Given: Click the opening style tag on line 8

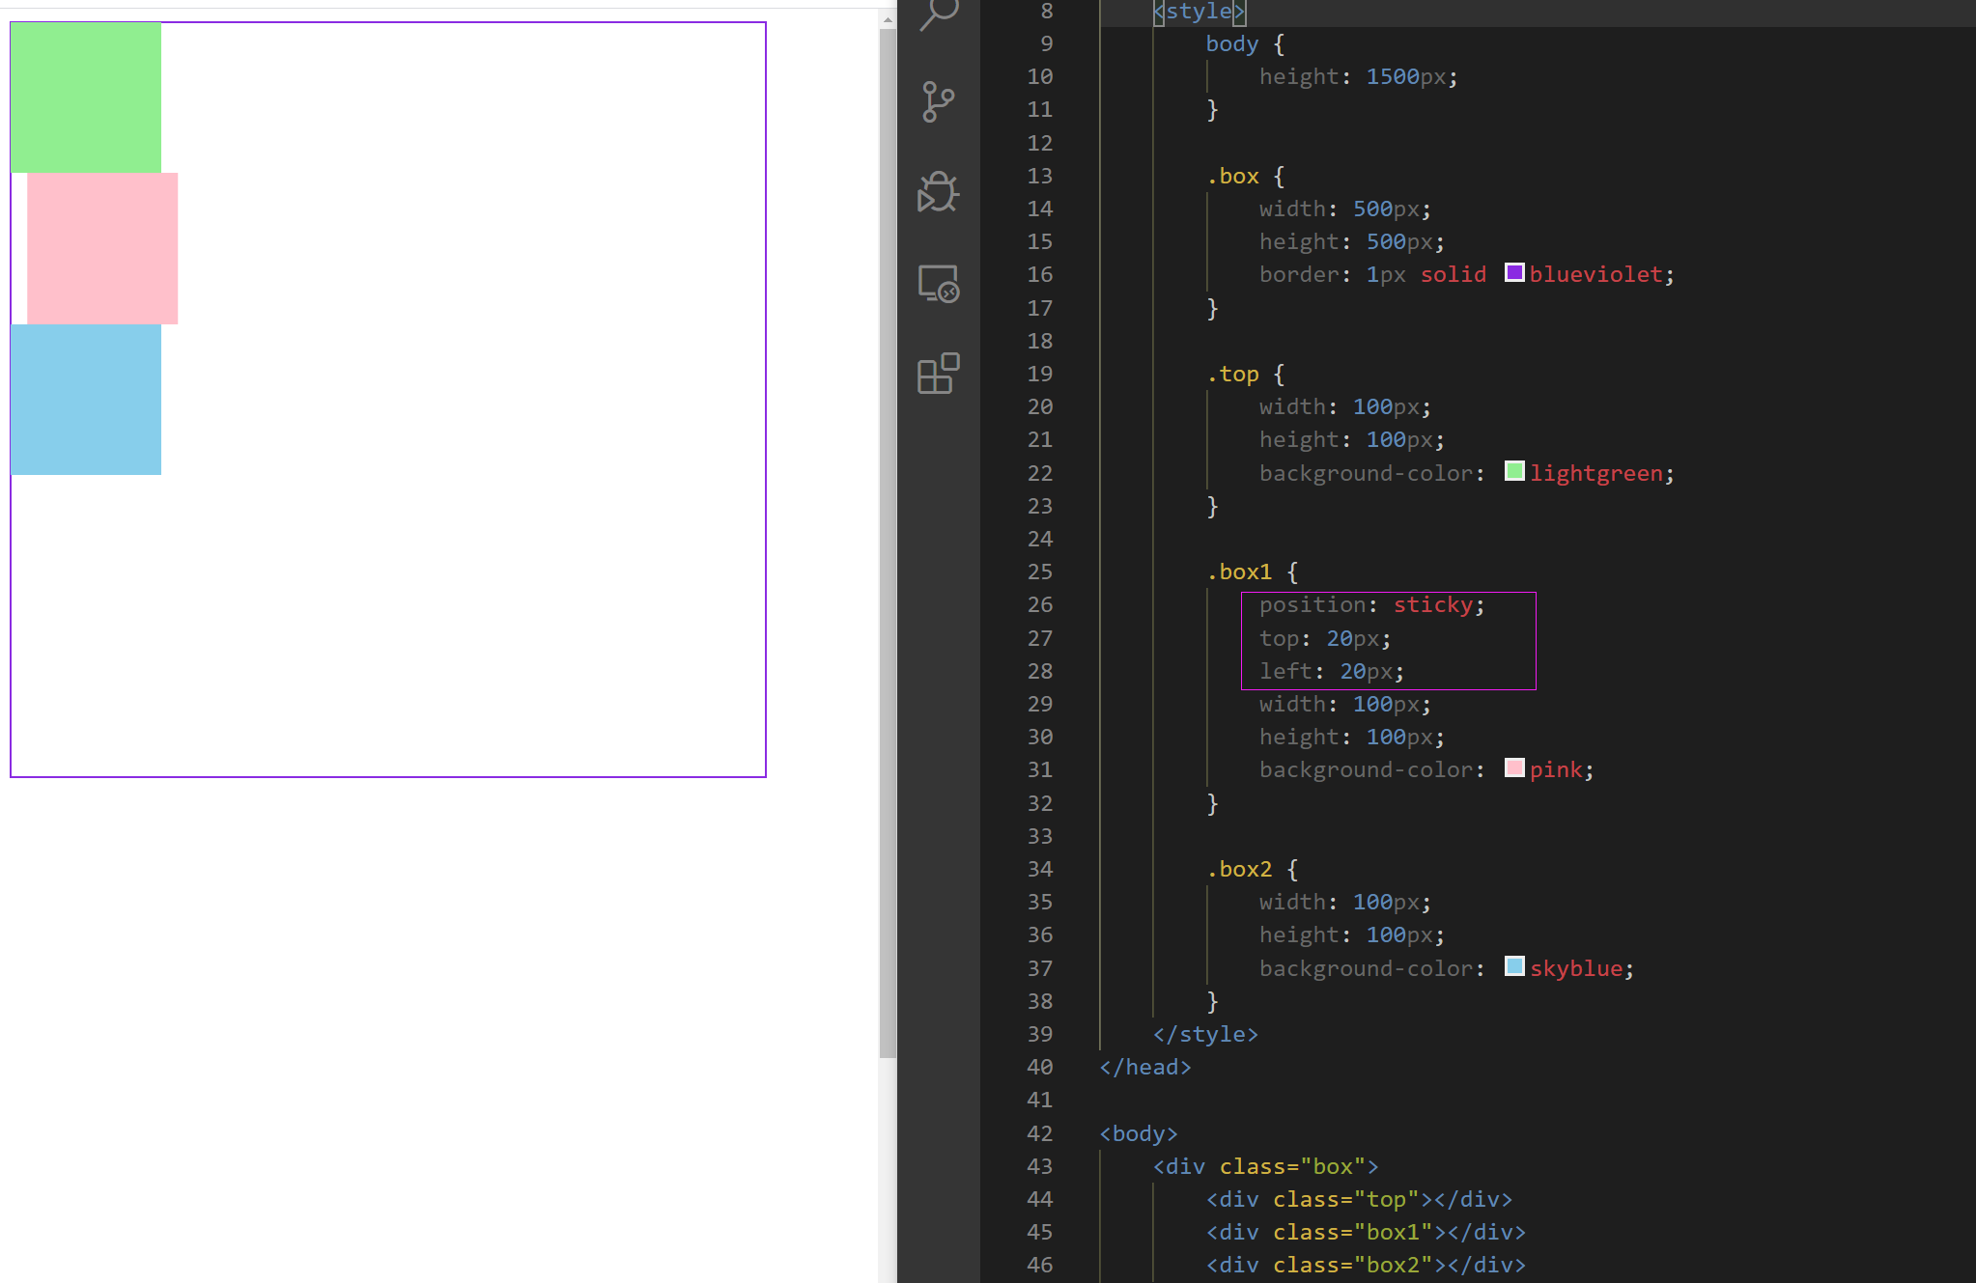Looking at the screenshot, I should click(x=1199, y=12).
